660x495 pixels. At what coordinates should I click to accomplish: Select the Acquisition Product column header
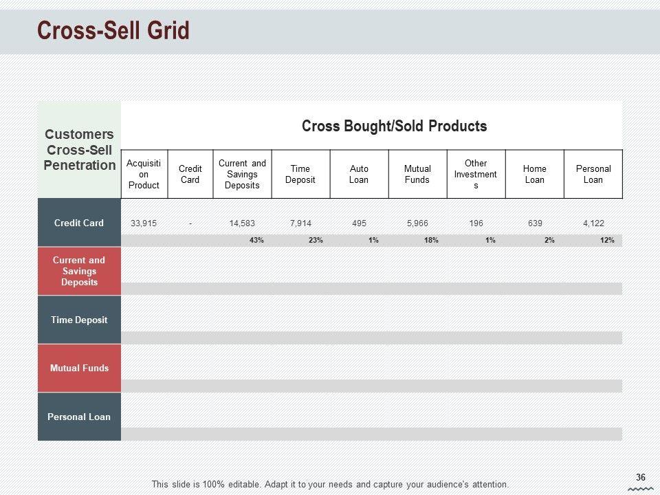point(144,174)
